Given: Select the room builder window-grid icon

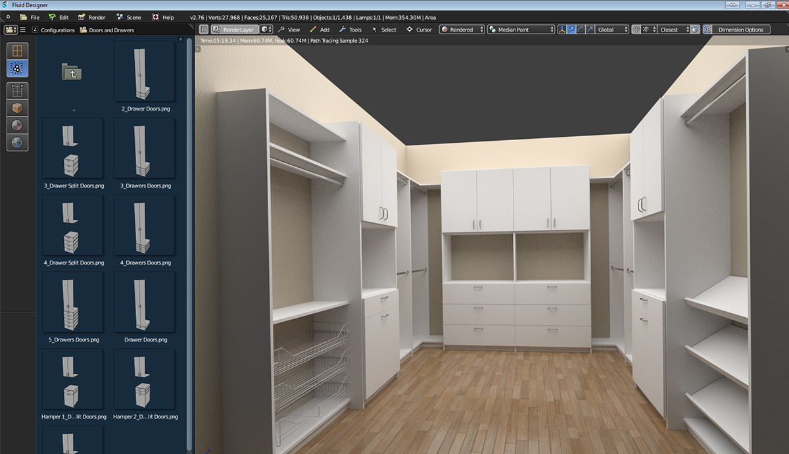Looking at the screenshot, I should click(17, 51).
